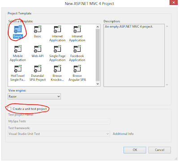Select the Single Page Application template icon
The image size is (179, 162).
click(x=57, y=49)
